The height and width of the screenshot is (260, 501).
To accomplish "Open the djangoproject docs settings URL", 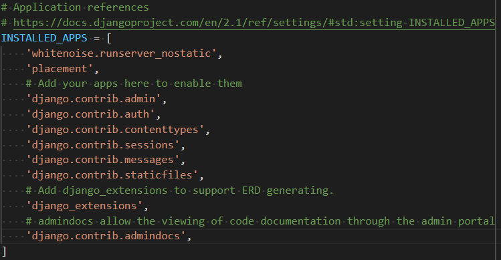I will (x=254, y=23).
